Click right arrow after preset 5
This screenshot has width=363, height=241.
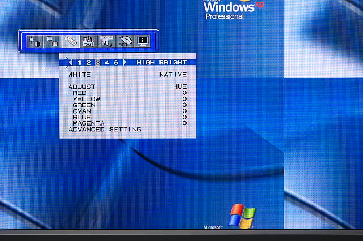(x=125, y=63)
